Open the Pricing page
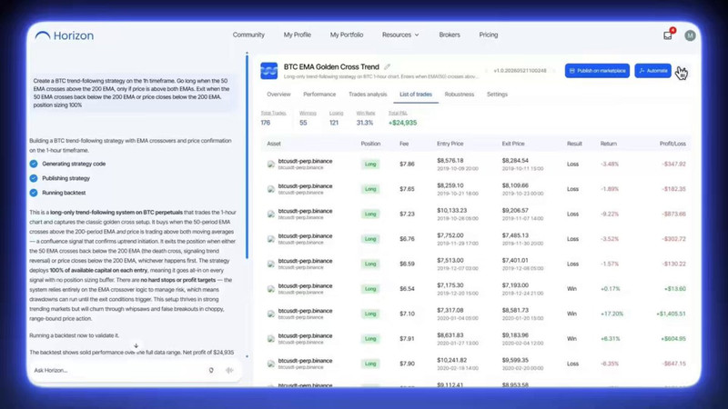Image resolution: width=728 pixels, height=409 pixels. point(489,35)
